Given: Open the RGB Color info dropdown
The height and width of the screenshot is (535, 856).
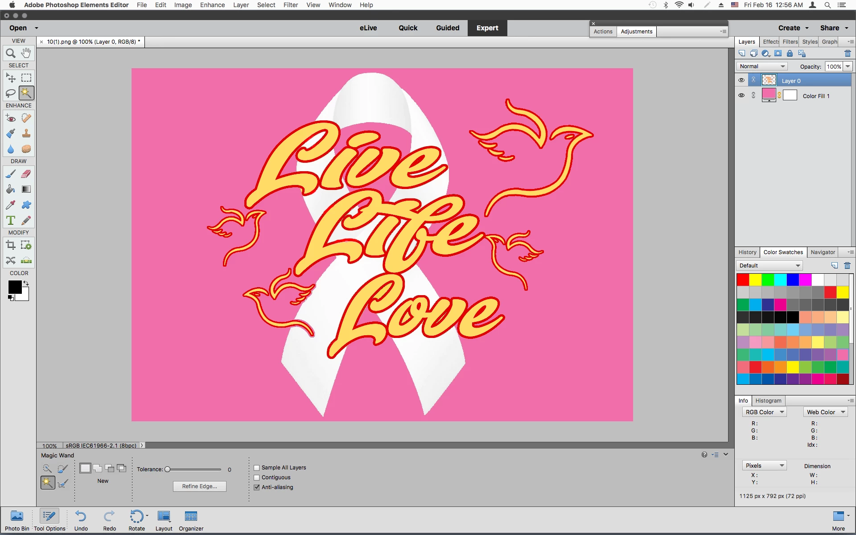Looking at the screenshot, I should [x=764, y=412].
